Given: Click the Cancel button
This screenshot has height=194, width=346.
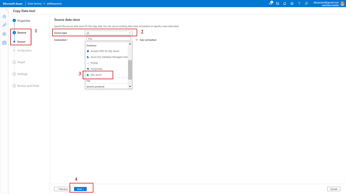Looking at the screenshot, I should (334, 189).
